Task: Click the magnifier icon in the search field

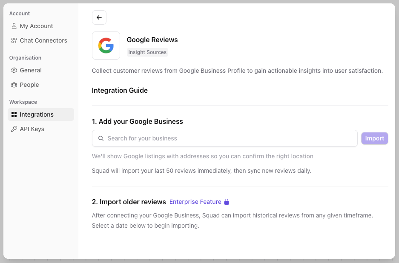Action: tap(101, 138)
